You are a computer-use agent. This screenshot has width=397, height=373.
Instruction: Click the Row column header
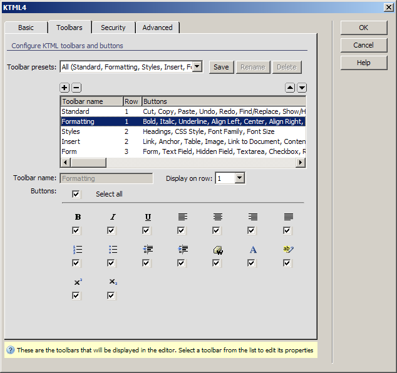pos(132,101)
